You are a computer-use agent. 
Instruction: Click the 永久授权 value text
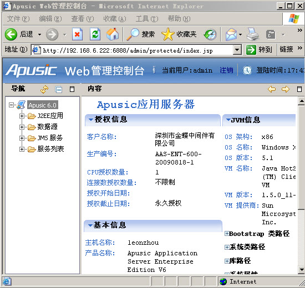pyautogui.click(x=168, y=203)
